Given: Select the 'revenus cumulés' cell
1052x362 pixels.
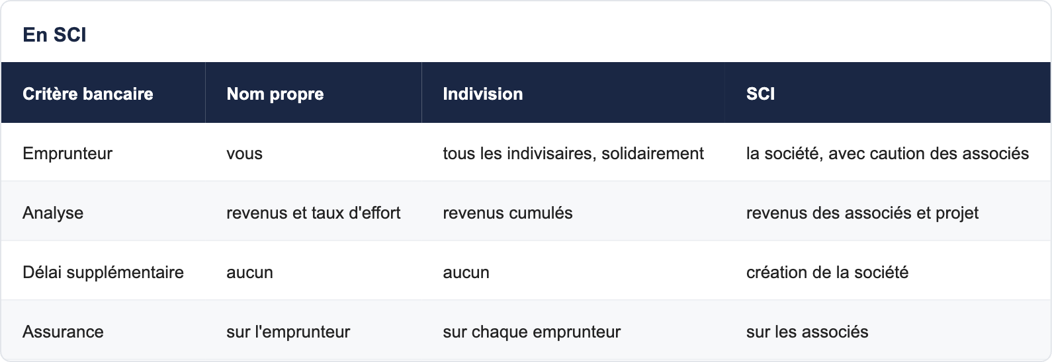Looking at the screenshot, I should click(507, 213).
